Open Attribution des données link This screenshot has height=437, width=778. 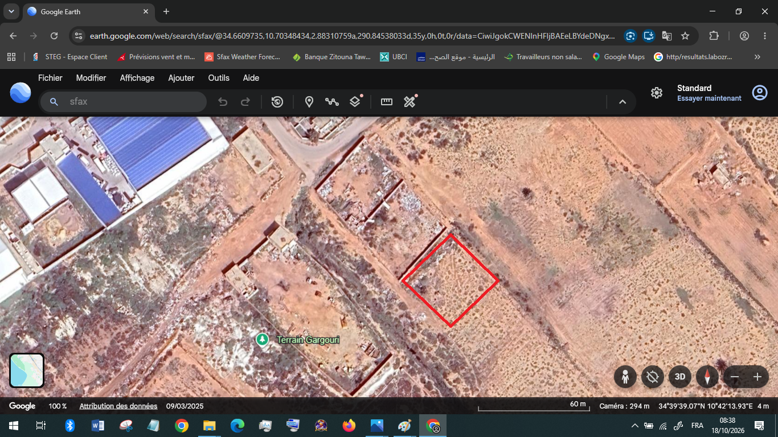(x=118, y=406)
